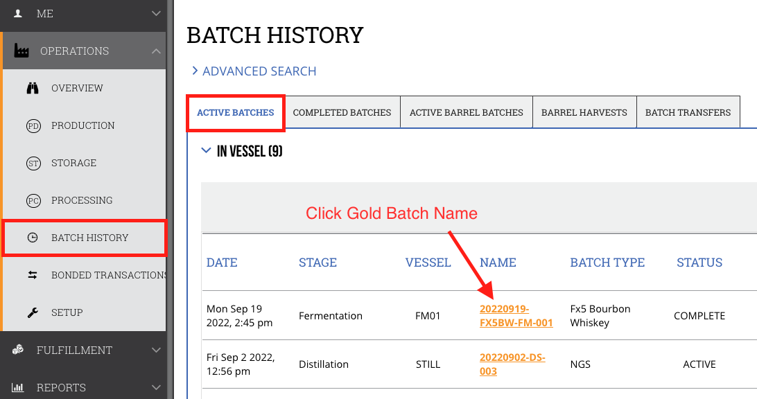
Task: Switch to the Active Barrel Batches tab
Action: (467, 112)
